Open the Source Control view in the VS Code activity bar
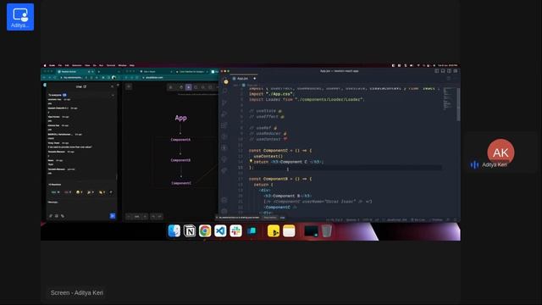 tap(224, 103)
